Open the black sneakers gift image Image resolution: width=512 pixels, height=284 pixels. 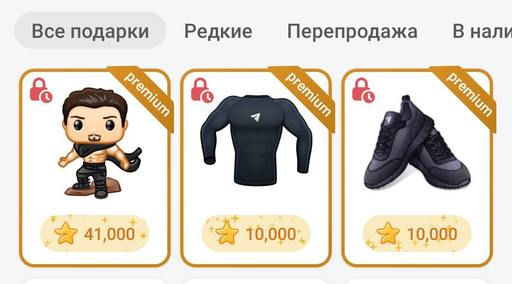[417, 143]
